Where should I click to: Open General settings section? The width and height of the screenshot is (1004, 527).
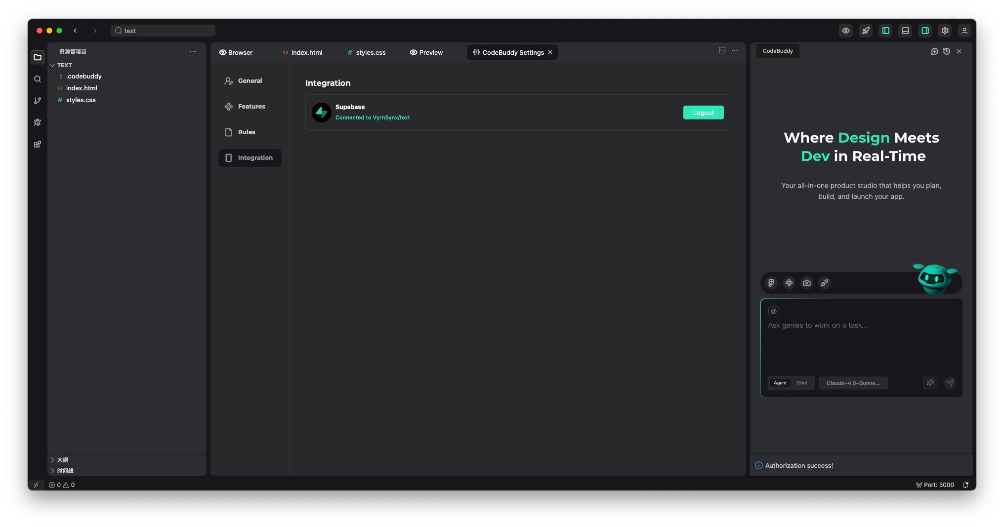coord(250,81)
